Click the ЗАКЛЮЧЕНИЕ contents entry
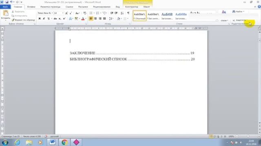The width and height of the screenshot is (261, 146). coord(132,53)
